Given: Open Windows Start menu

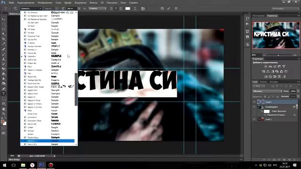Looking at the screenshot, I should tap(4, 165).
